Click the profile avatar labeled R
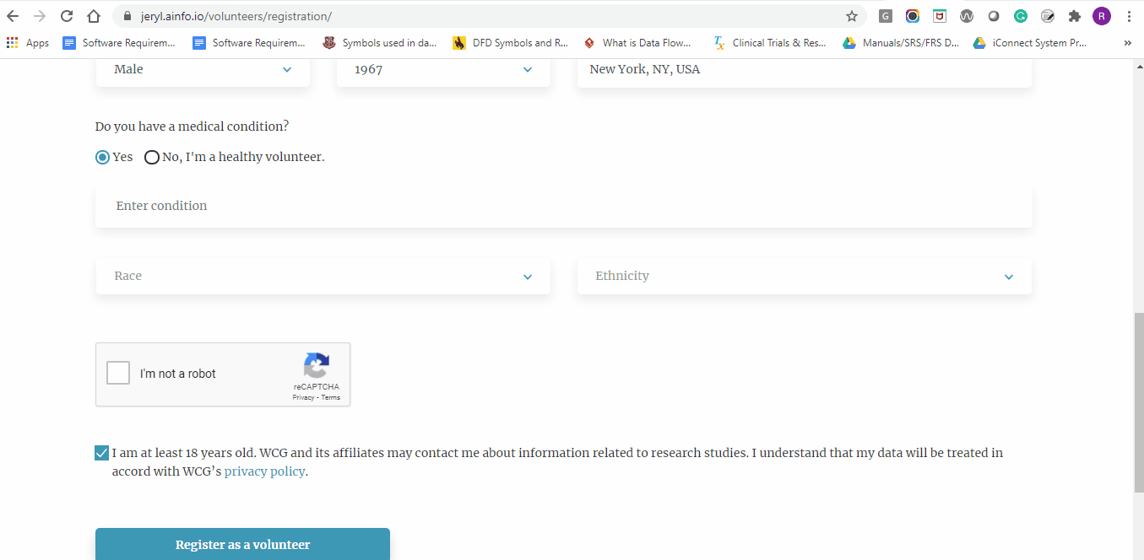 1102,15
